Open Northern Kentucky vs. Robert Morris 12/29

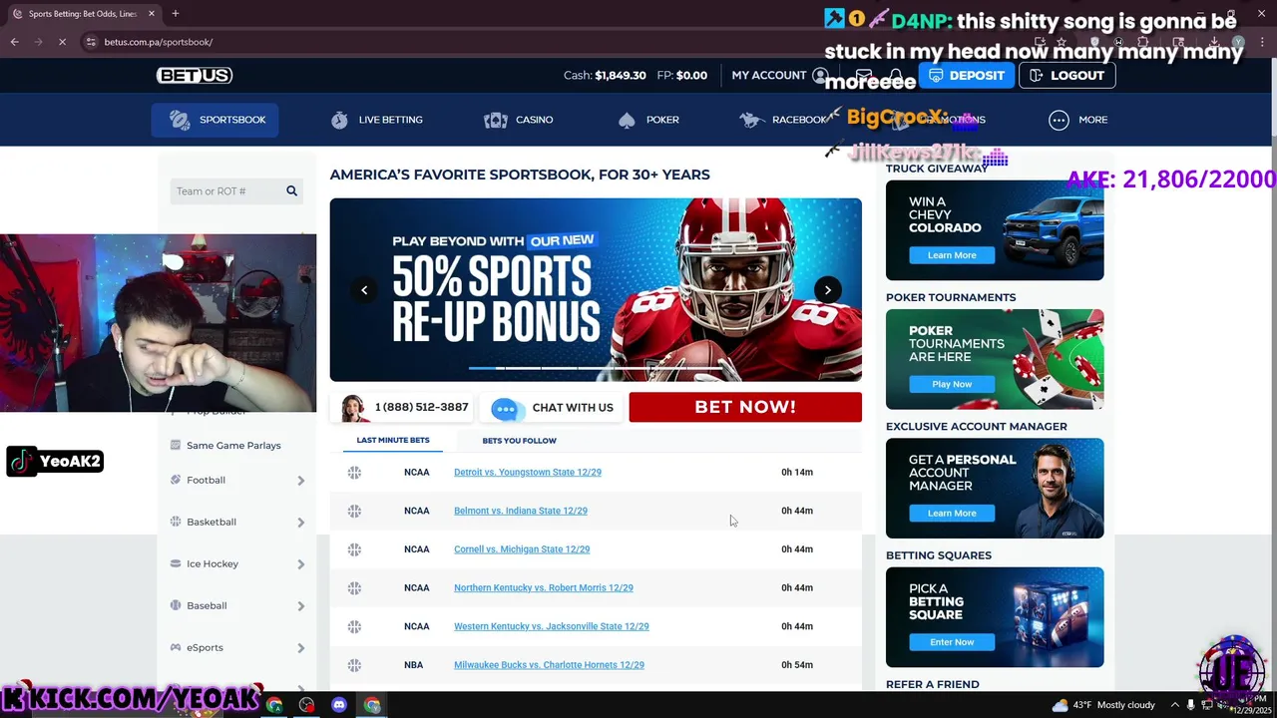[544, 588]
